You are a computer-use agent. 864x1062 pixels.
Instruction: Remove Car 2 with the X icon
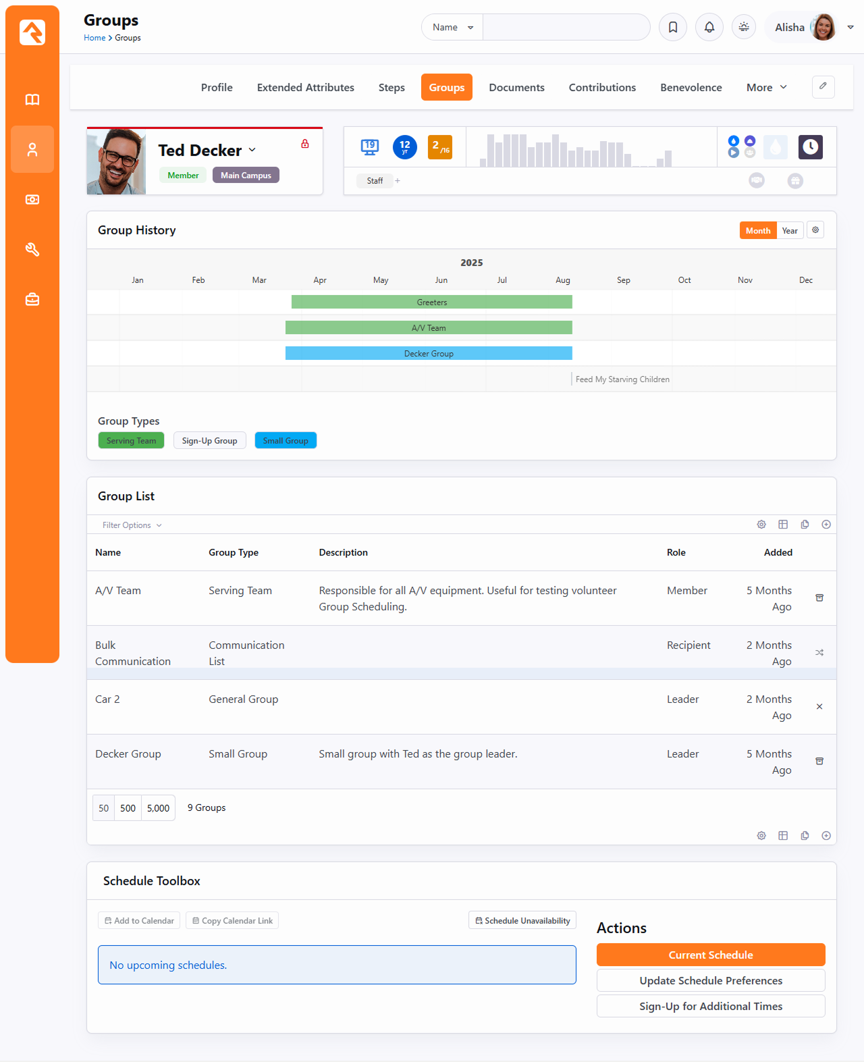pos(819,707)
